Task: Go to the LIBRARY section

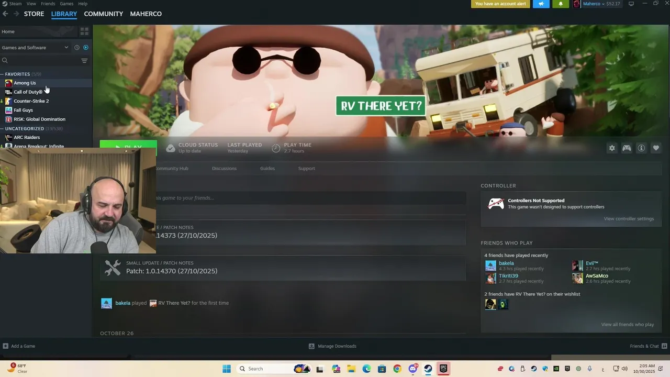Action: point(64,14)
